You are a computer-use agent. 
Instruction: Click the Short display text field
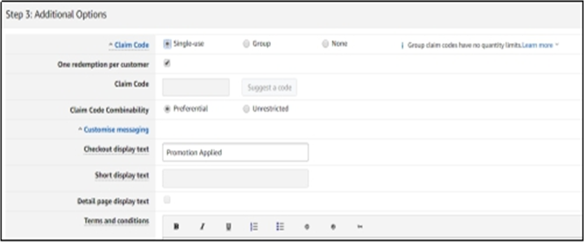click(x=235, y=178)
